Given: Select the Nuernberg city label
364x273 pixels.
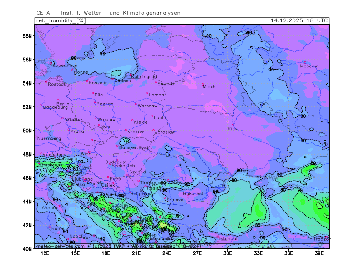Looking at the screenshot, I should tap(49, 138).
